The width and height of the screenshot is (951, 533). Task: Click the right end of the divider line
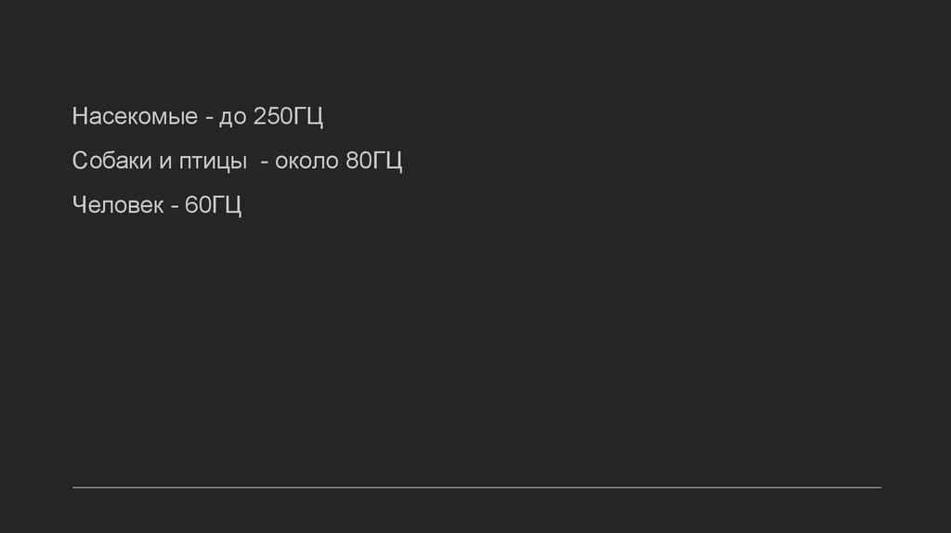point(879,487)
